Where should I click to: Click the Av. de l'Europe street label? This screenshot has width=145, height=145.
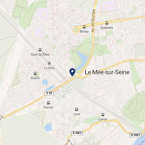point(93,21)
